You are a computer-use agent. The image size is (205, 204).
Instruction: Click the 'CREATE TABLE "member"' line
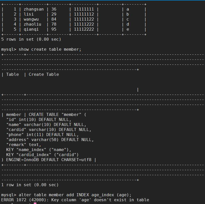57,115
